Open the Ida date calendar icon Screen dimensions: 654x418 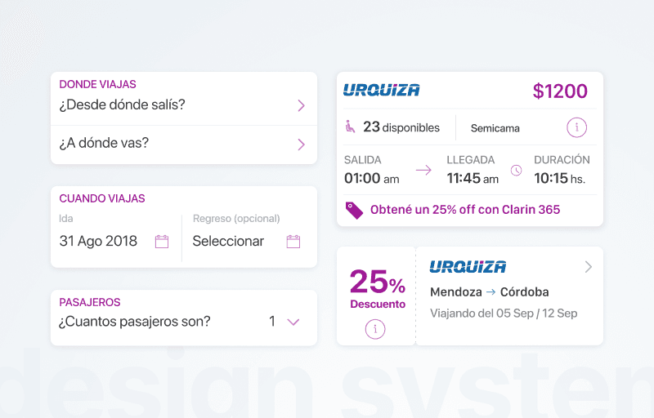[x=162, y=242]
